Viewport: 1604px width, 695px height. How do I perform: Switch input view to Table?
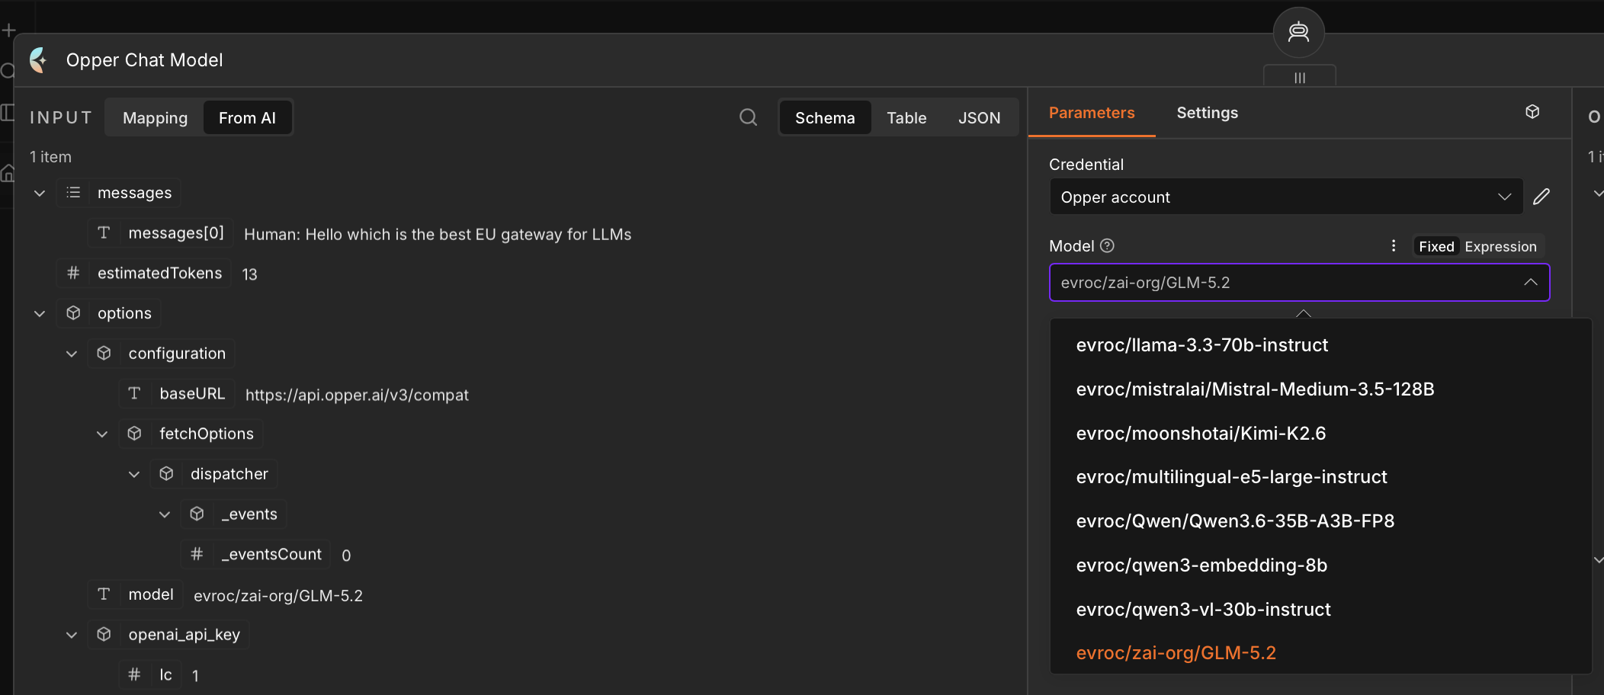tap(906, 117)
